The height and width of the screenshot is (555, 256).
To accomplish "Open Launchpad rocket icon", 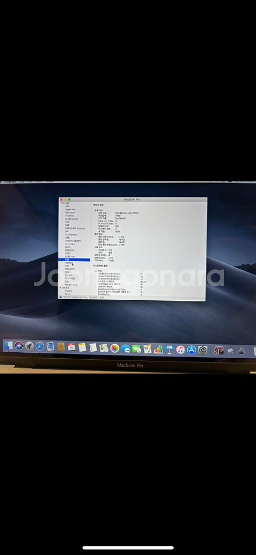I will (29, 346).
